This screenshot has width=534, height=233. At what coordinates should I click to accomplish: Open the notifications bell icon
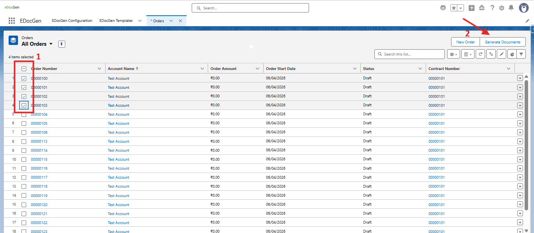[511, 8]
